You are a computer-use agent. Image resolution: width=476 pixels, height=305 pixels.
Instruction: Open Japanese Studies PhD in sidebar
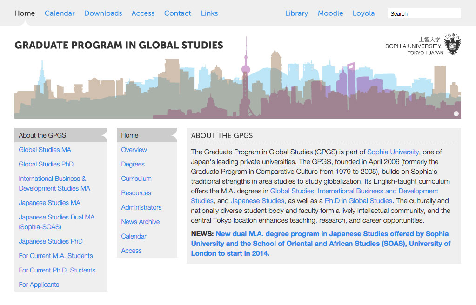point(51,241)
